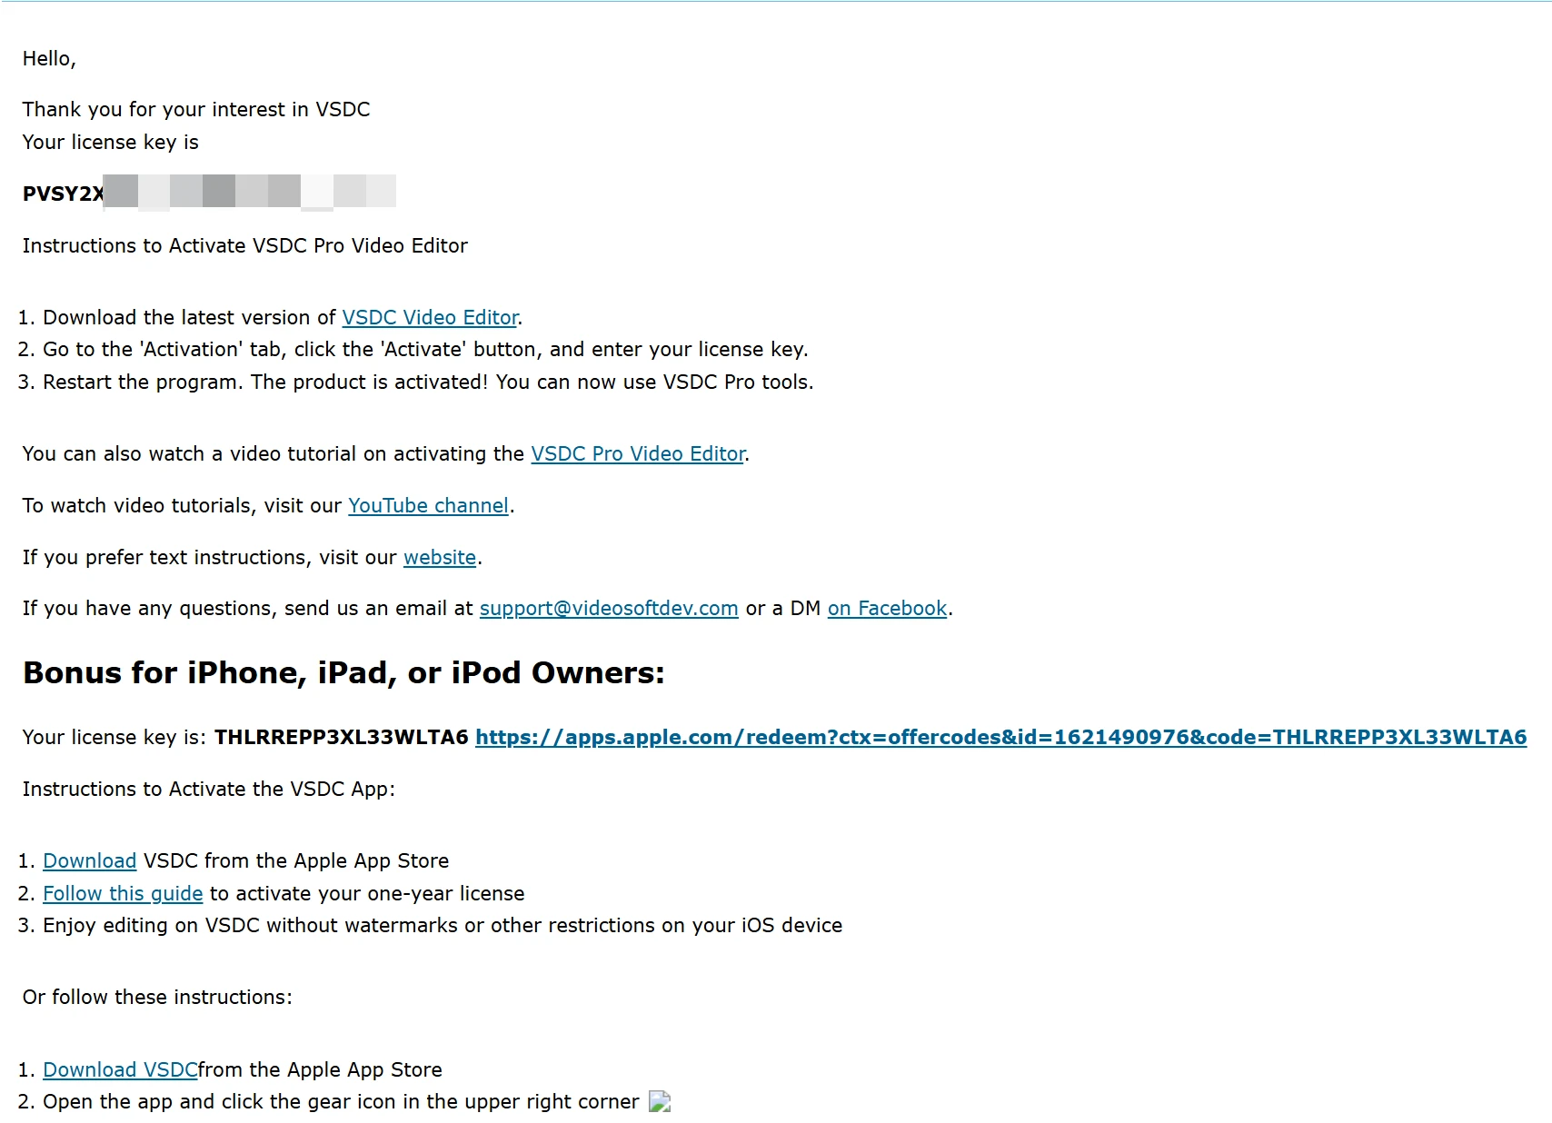This screenshot has height=1123, width=1552.
Task: Open the 'Follow this guide' link
Action: [x=123, y=893]
